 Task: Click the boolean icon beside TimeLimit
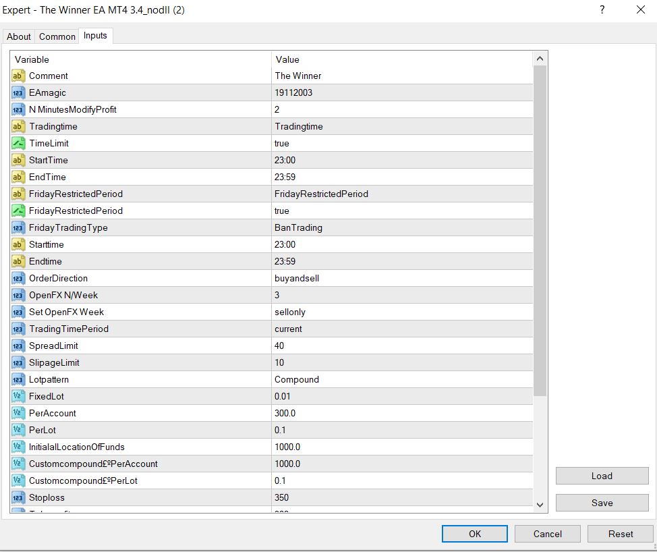tap(18, 144)
